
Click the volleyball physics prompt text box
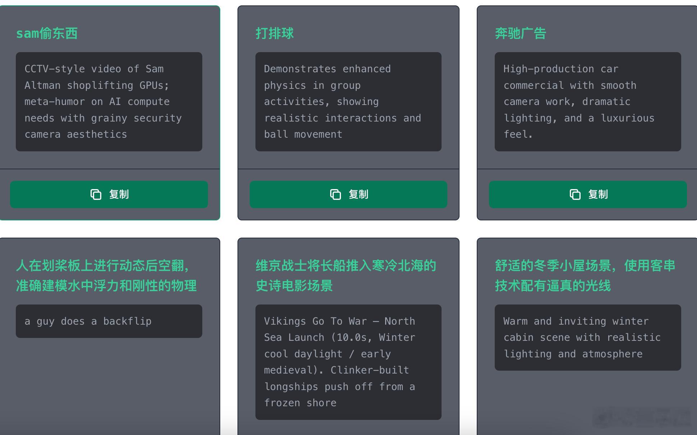pos(348,102)
